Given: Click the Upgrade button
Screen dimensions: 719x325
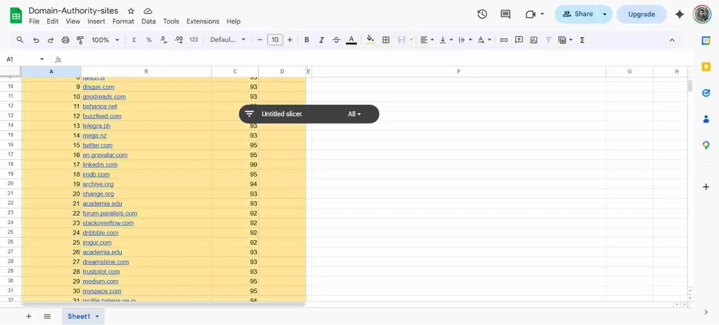Looking at the screenshot, I should 641,14.
